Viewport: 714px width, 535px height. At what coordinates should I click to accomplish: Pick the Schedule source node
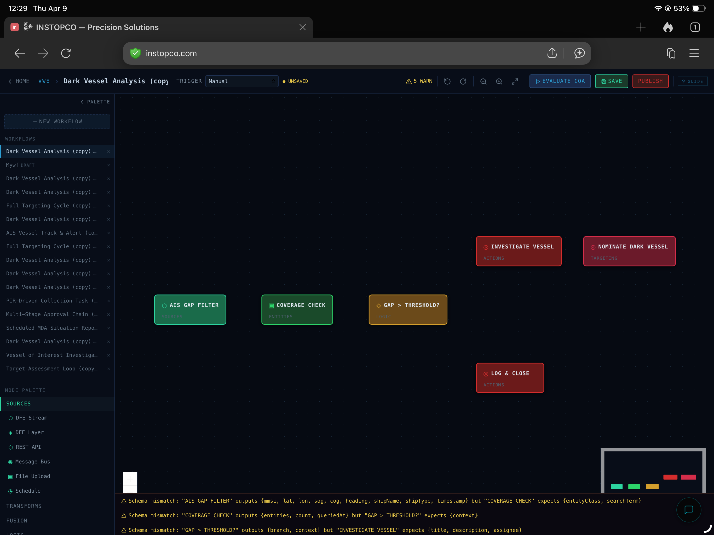click(57, 491)
